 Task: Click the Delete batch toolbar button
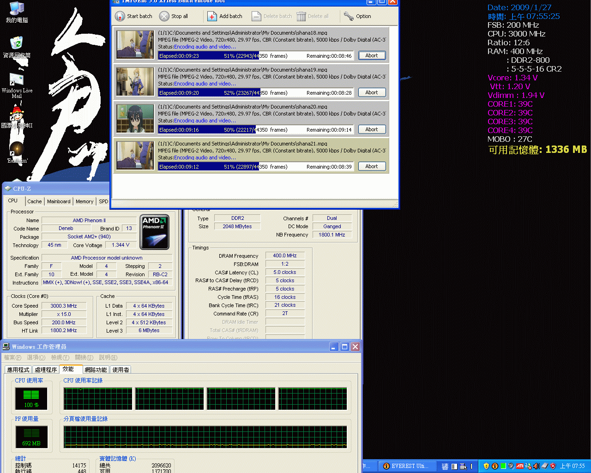coord(271,16)
